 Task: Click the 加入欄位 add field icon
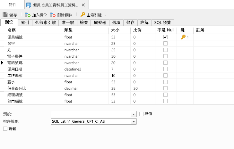click(x=28, y=15)
